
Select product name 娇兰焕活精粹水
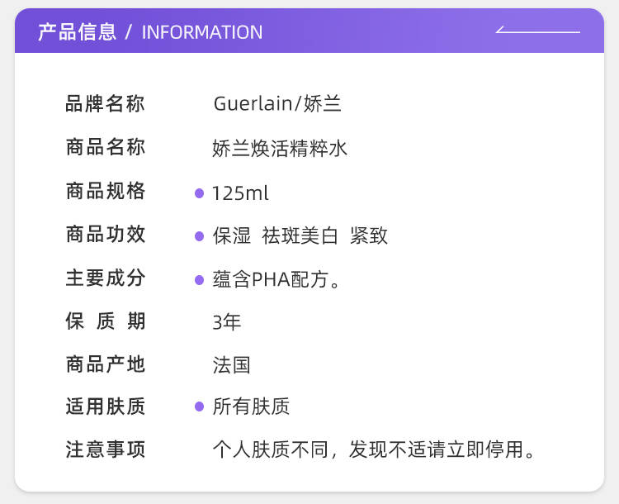coord(280,149)
